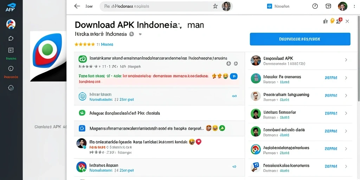
Task: Click the 'Novoehadeent 22' blue subtitle link
Action: 111,99
